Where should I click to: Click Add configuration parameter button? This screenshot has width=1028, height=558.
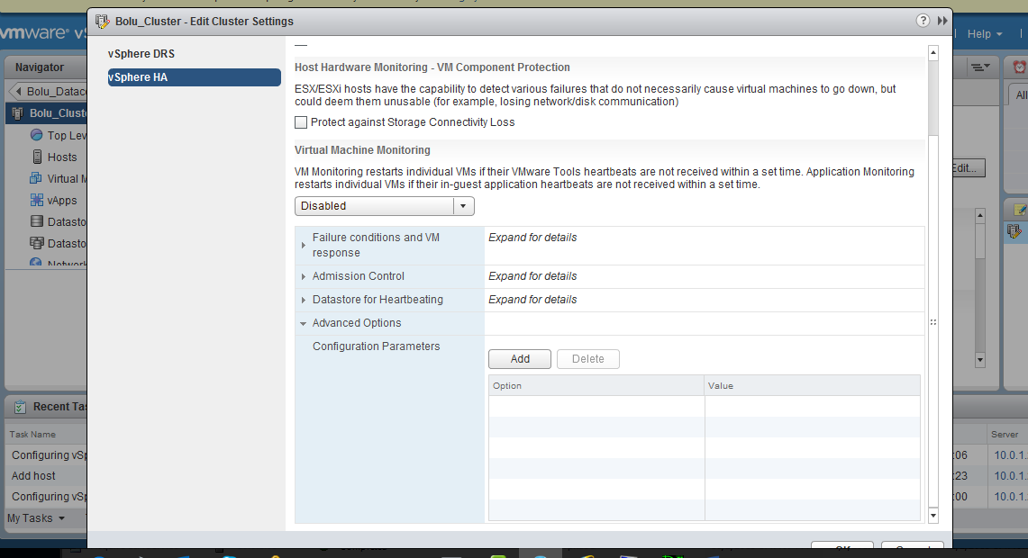[520, 359]
